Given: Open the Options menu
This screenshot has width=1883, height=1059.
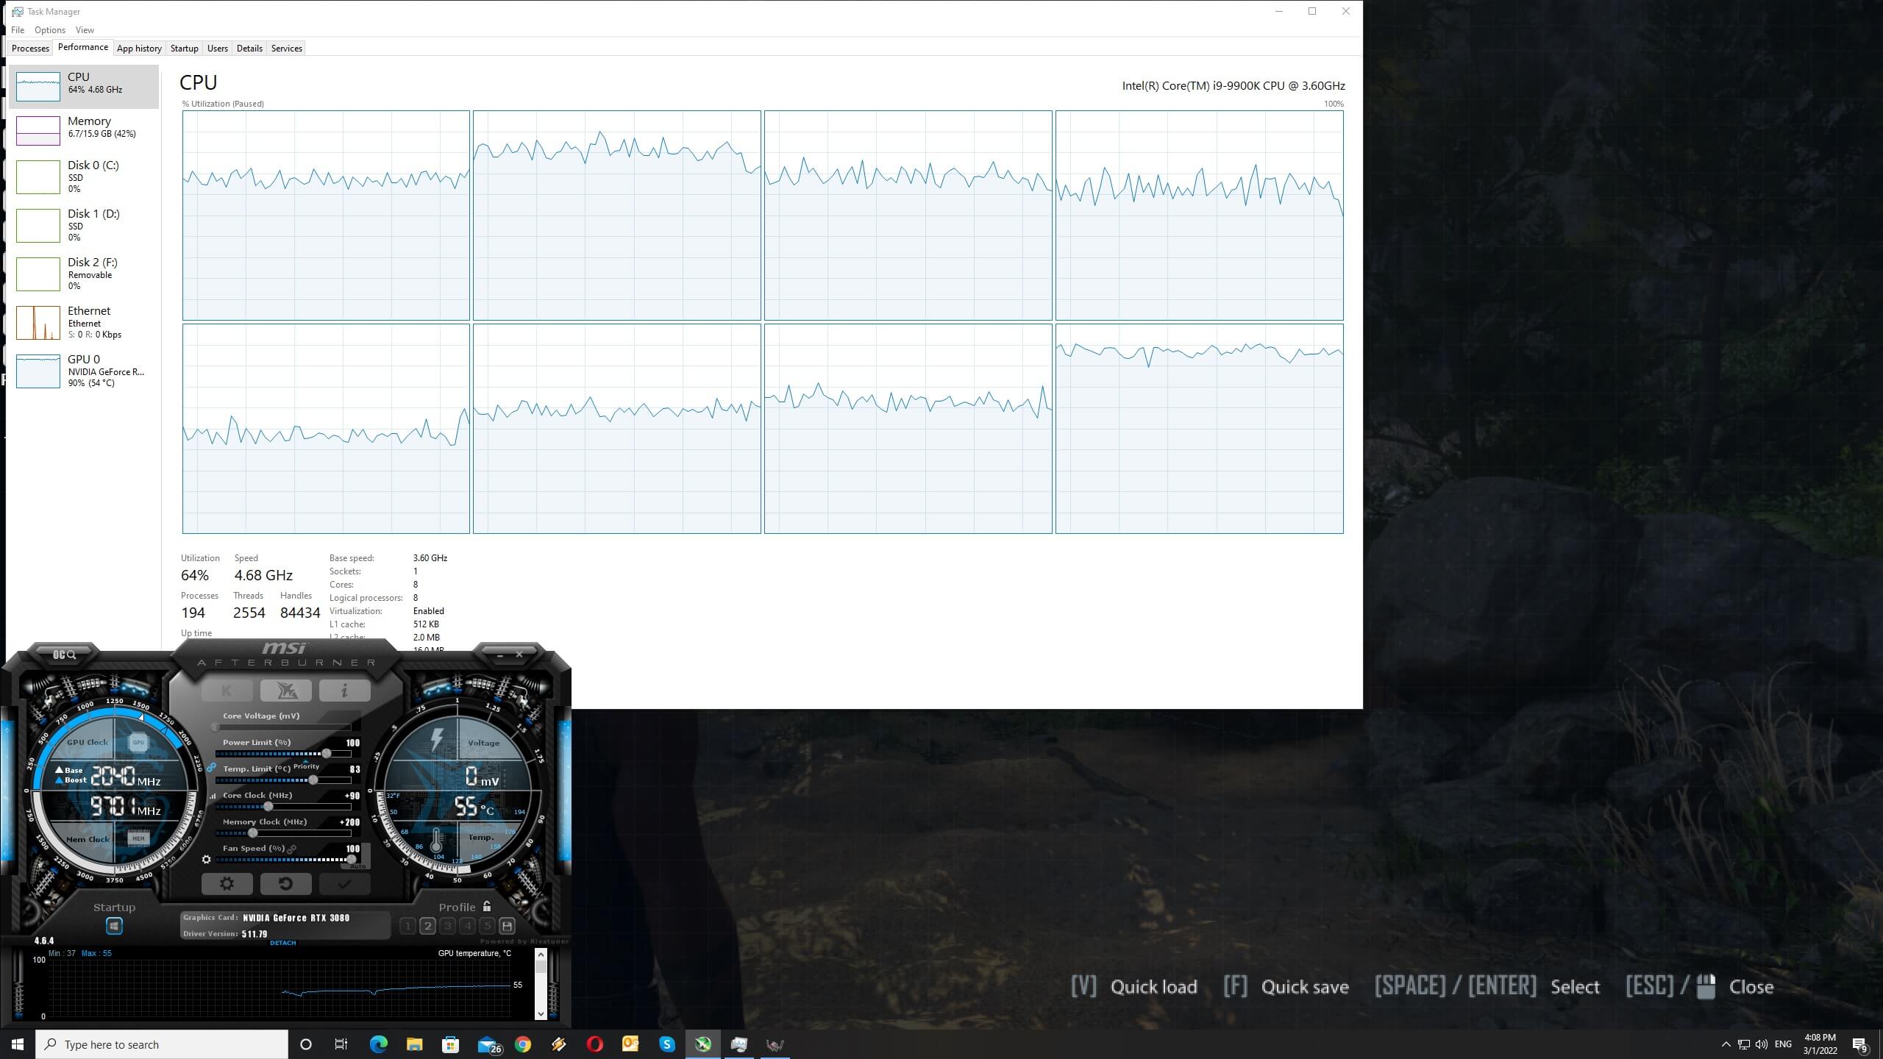Looking at the screenshot, I should (50, 30).
